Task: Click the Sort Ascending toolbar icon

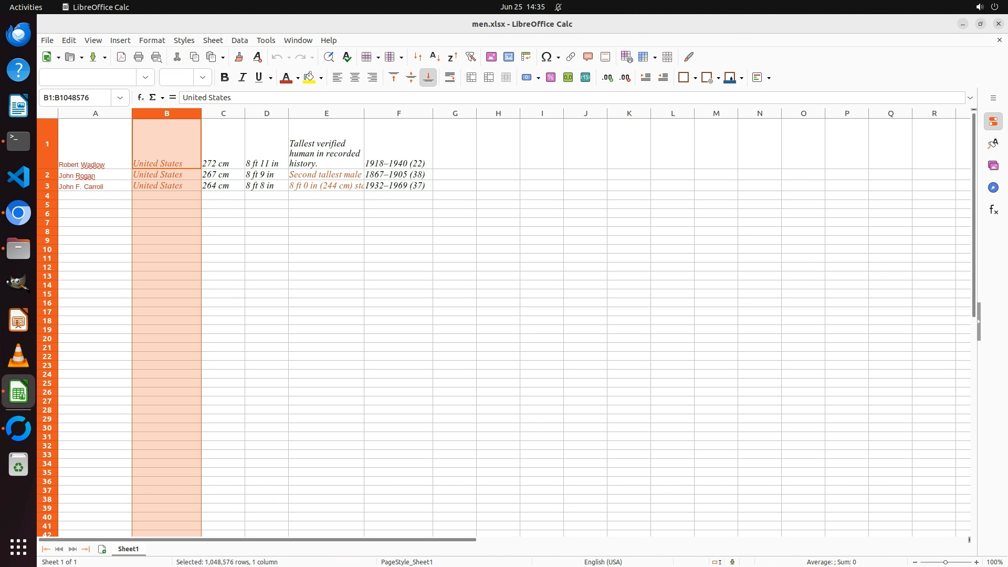Action: pyautogui.click(x=435, y=57)
